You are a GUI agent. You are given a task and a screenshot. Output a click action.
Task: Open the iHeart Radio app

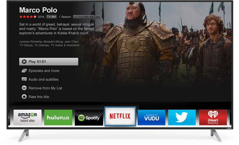click(x=213, y=117)
